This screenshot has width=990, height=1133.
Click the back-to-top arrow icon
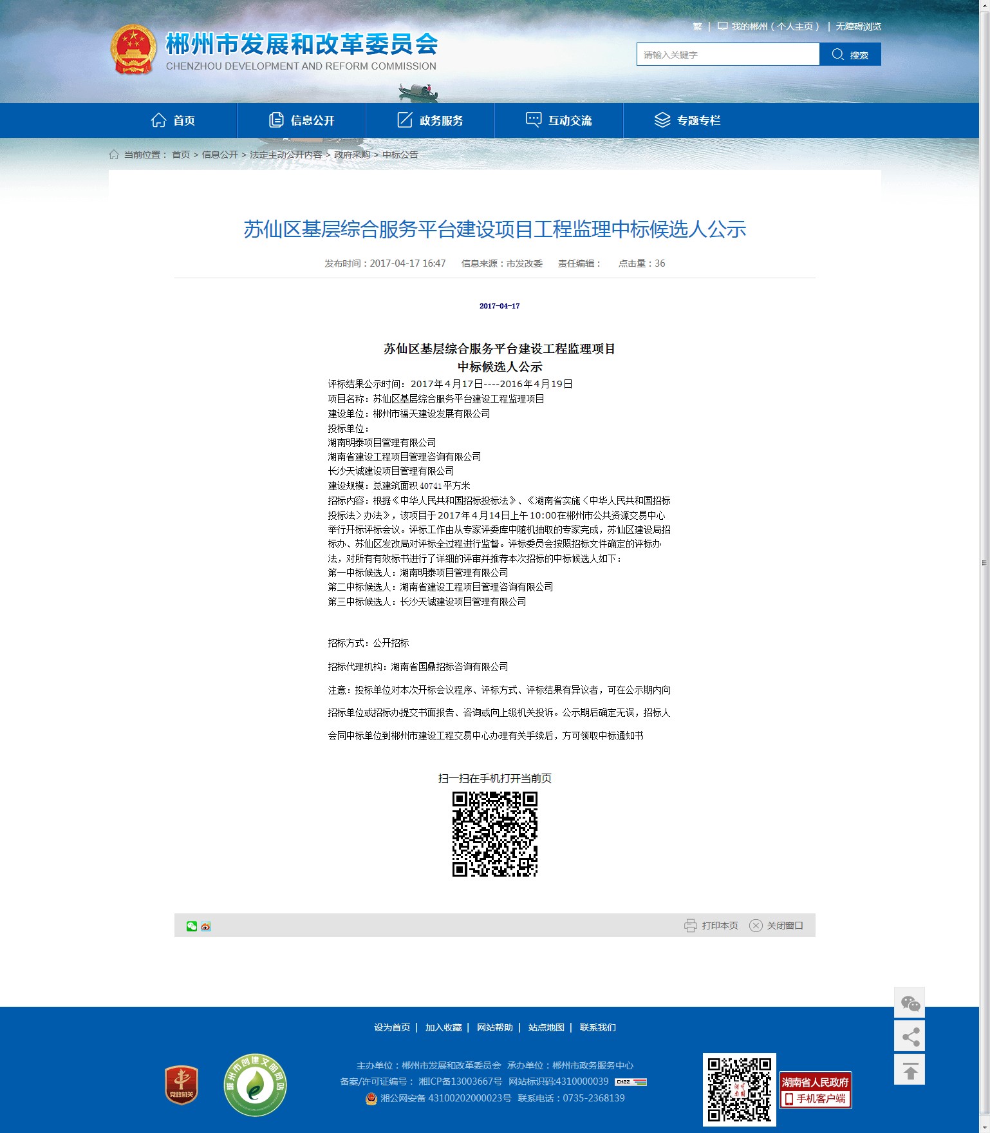pyautogui.click(x=910, y=1070)
